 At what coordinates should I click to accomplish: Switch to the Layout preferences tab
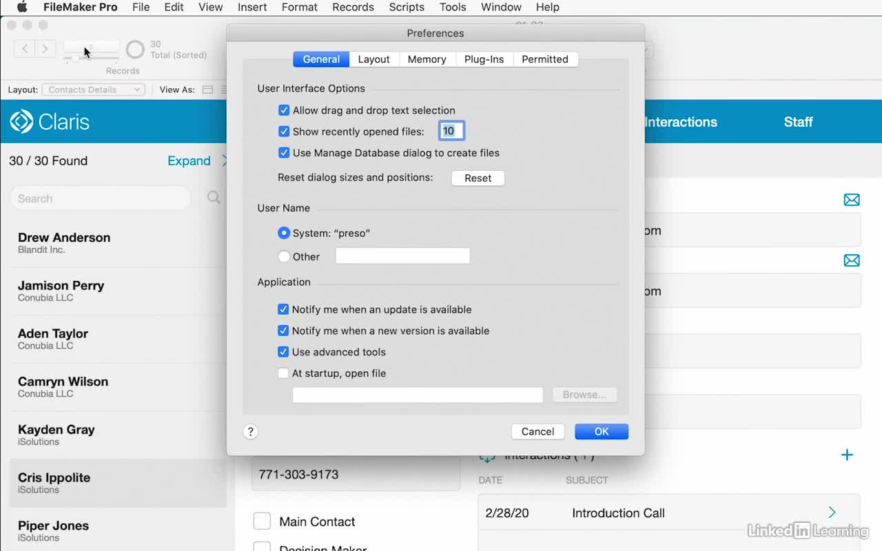point(374,59)
